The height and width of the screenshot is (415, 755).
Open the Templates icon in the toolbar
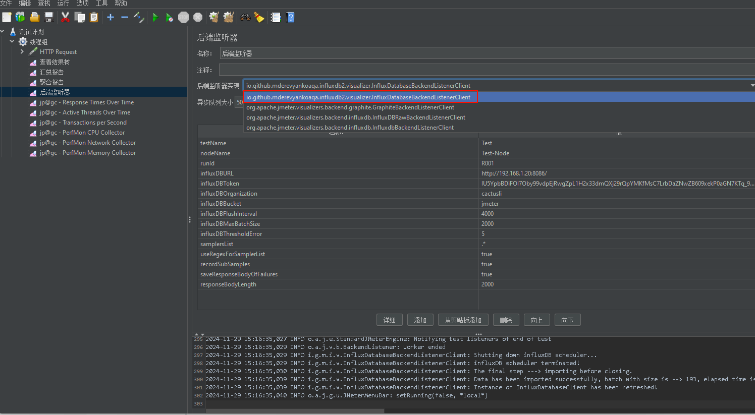tap(20, 17)
